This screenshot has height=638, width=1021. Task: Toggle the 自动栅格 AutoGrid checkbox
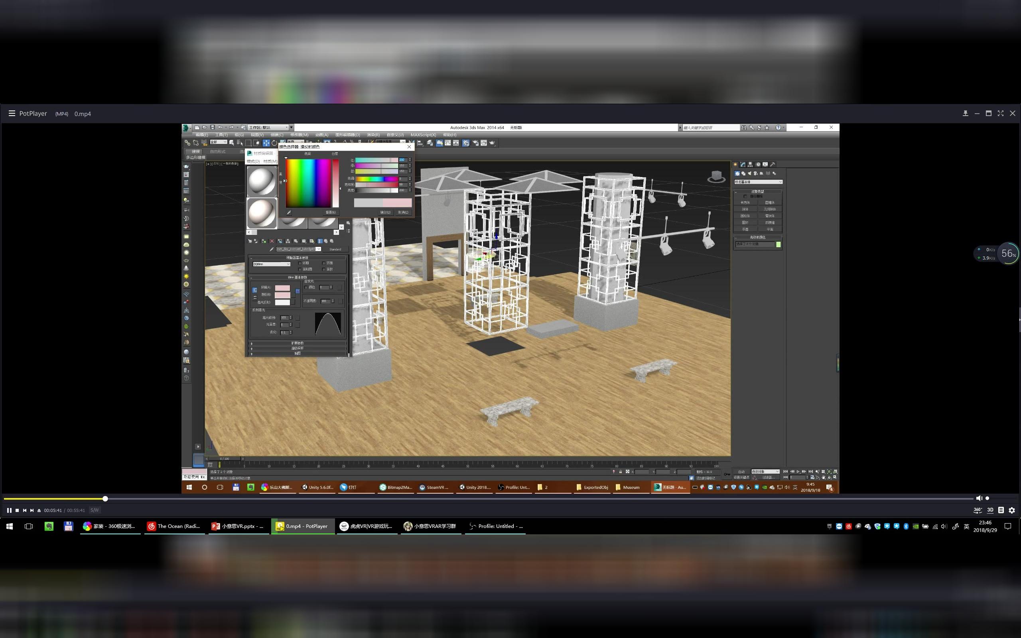(745, 197)
